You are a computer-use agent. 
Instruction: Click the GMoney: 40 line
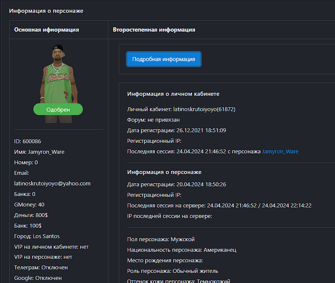29,204
